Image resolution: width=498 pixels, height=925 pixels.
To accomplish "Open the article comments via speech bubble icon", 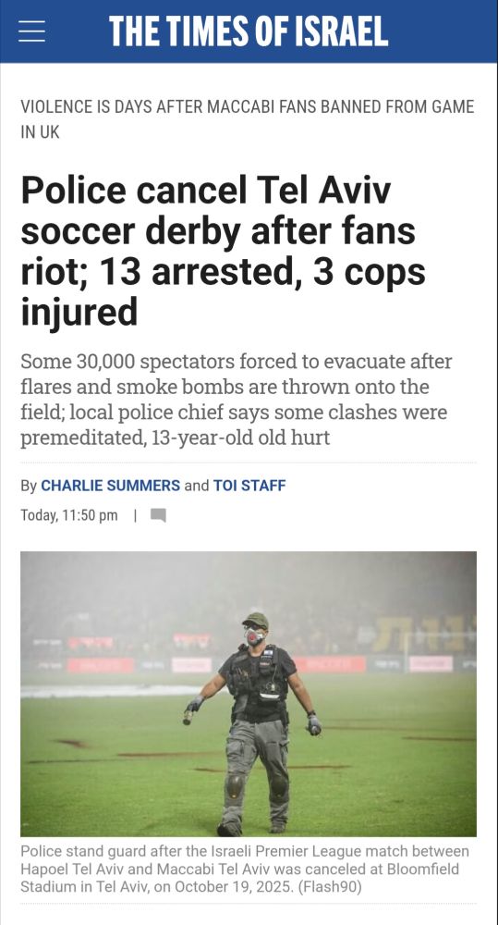I will (158, 515).
